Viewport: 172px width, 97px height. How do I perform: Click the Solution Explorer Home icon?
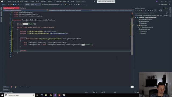(139, 11)
